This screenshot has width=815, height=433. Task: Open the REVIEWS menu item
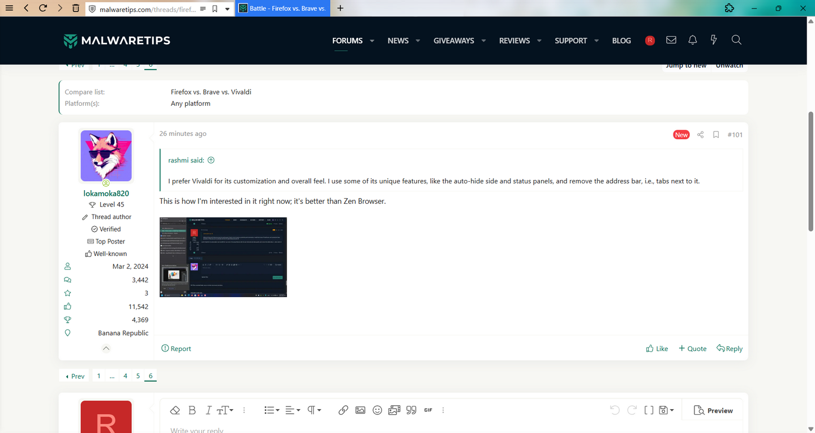tap(514, 41)
